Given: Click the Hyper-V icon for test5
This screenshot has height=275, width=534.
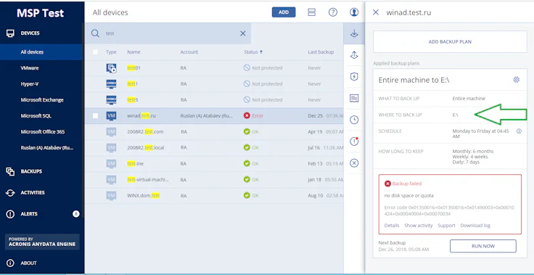Looking at the screenshot, I should (x=111, y=100).
